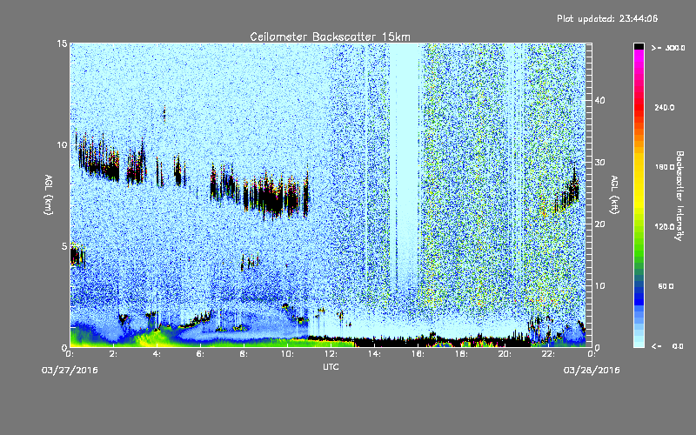
Task: Click the UTC axis label
Action: 331,366
